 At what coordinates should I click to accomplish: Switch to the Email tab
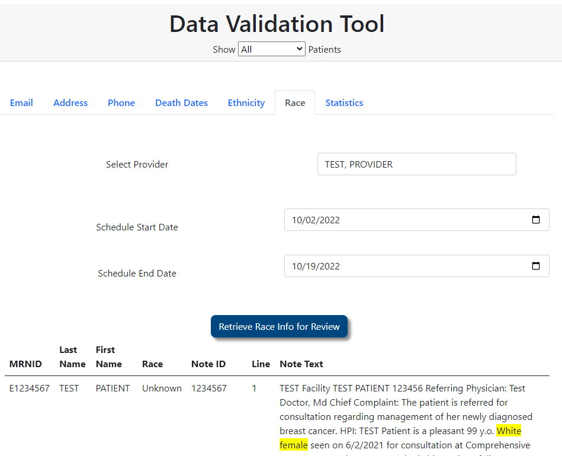(21, 102)
